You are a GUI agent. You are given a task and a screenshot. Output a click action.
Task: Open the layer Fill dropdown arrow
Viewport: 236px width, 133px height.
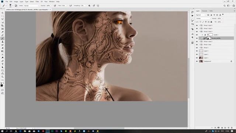pos(222,22)
